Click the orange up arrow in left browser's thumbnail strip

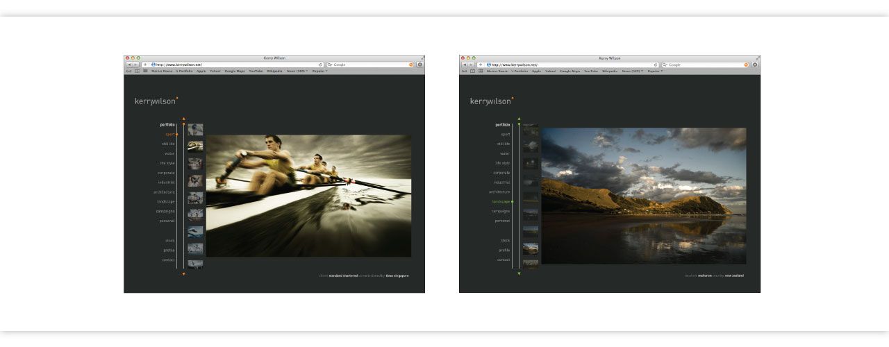pos(183,120)
